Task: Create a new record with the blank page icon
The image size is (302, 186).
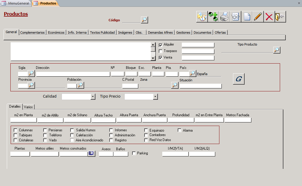Action: coord(247,17)
